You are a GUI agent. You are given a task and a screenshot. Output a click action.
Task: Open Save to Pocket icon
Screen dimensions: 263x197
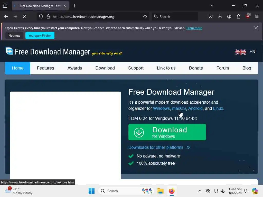(x=211, y=17)
